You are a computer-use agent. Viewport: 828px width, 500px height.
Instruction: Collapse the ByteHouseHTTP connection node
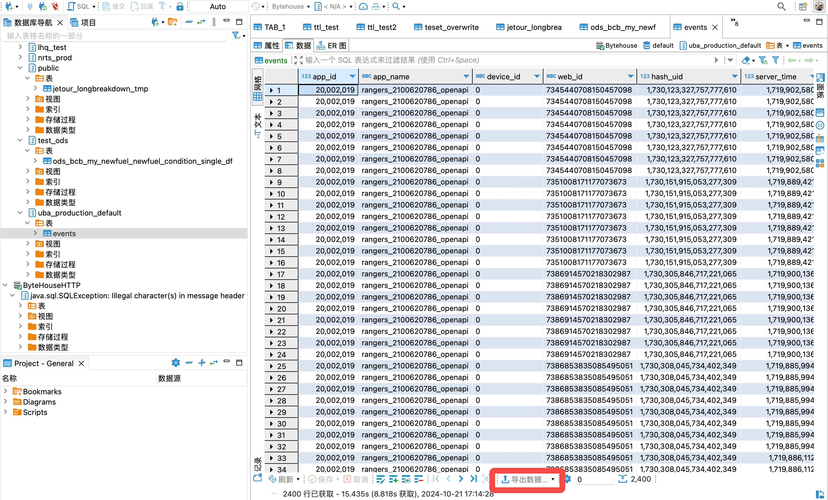(x=5, y=285)
